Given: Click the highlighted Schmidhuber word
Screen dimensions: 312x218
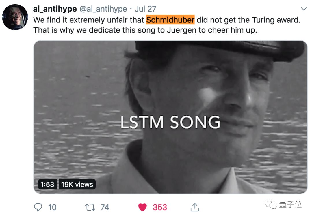Looking at the screenshot, I should click(x=170, y=20).
